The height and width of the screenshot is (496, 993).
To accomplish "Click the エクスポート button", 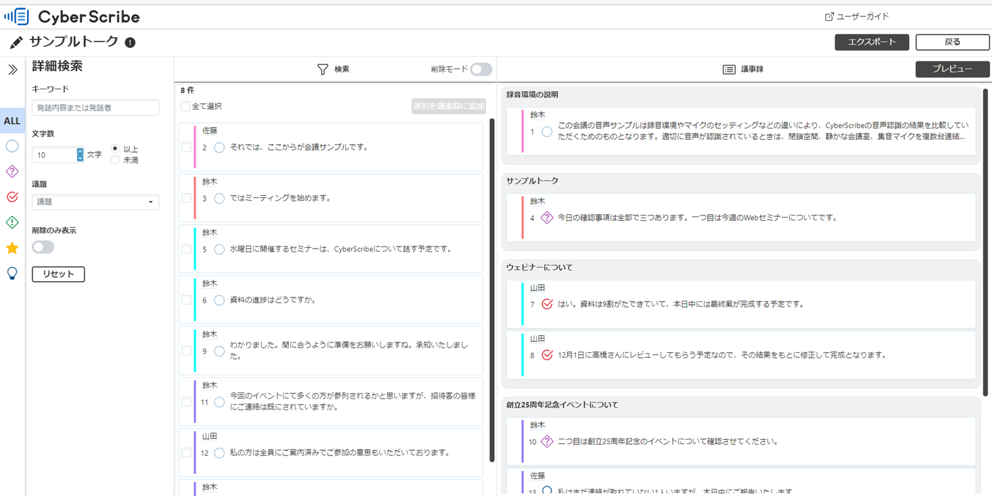I will coord(871,42).
